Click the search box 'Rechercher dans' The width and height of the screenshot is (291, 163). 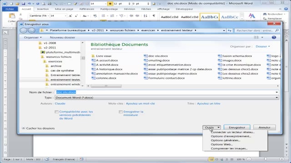257,30
